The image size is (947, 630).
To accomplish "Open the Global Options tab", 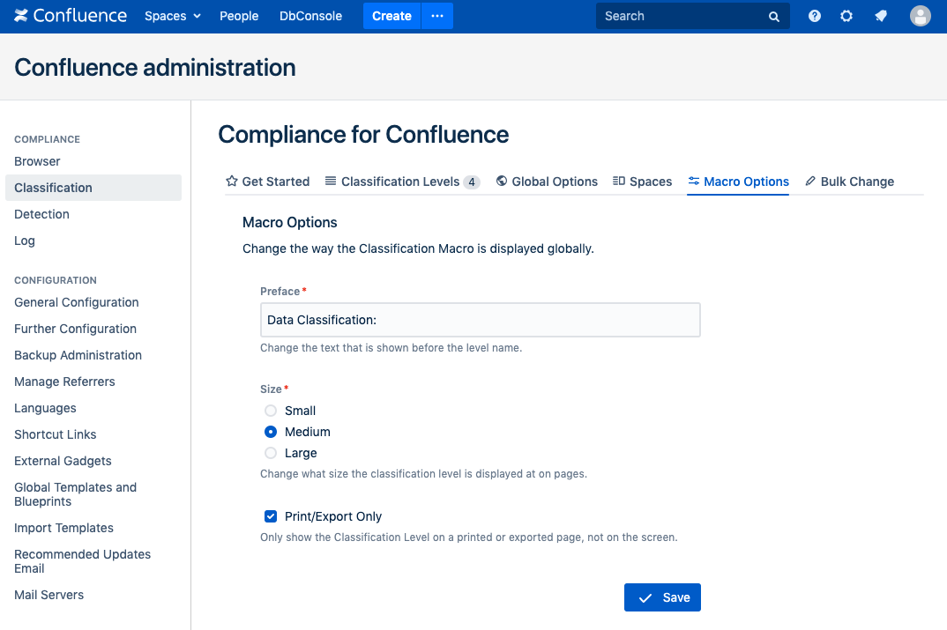I will point(547,182).
